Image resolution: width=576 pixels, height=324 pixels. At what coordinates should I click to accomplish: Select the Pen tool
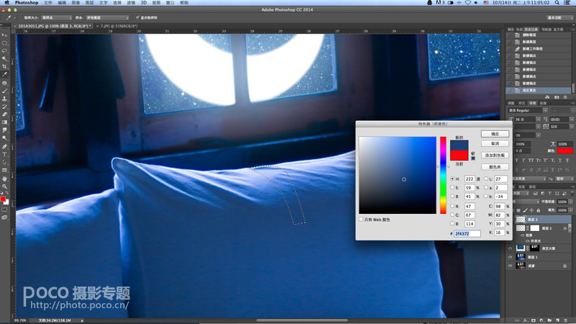[4, 146]
